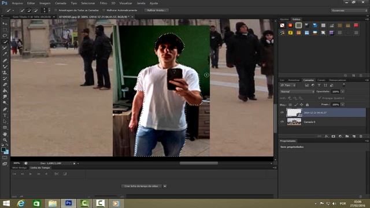This screenshot has width=370, height=208.
Task: Open the Layers panel flyout menu
Action: point(367,80)
